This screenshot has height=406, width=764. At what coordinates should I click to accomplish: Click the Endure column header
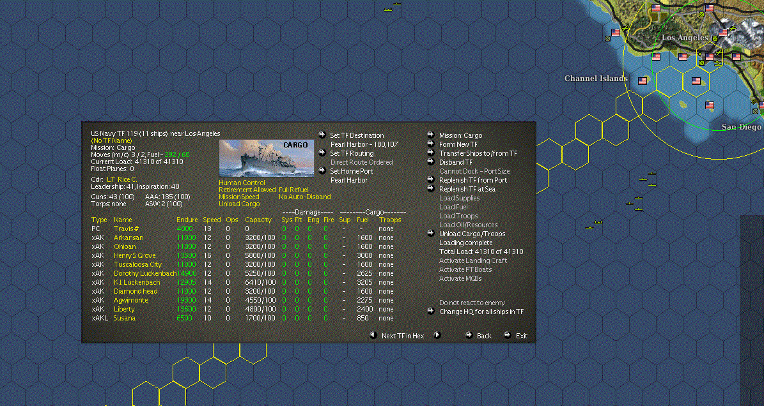point(187,220)
